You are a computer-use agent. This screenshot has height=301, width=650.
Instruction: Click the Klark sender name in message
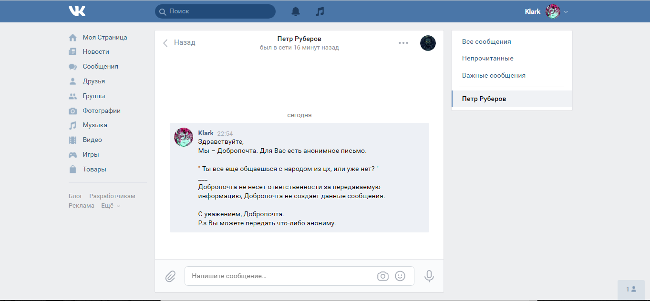[x=206, y=133]
